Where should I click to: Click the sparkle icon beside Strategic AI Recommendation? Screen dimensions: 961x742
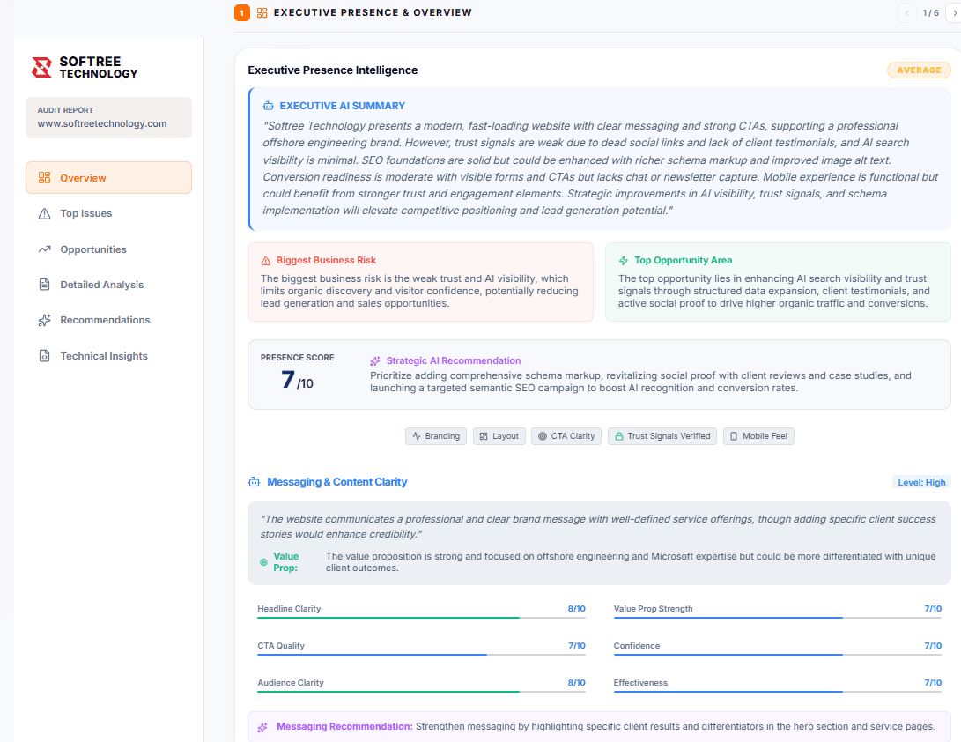click(375, 361)
